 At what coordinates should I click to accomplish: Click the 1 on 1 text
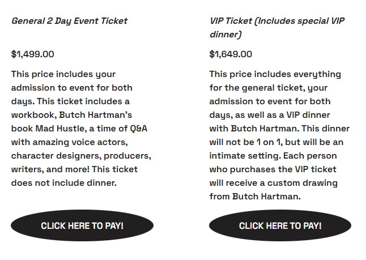coord(286,142)
